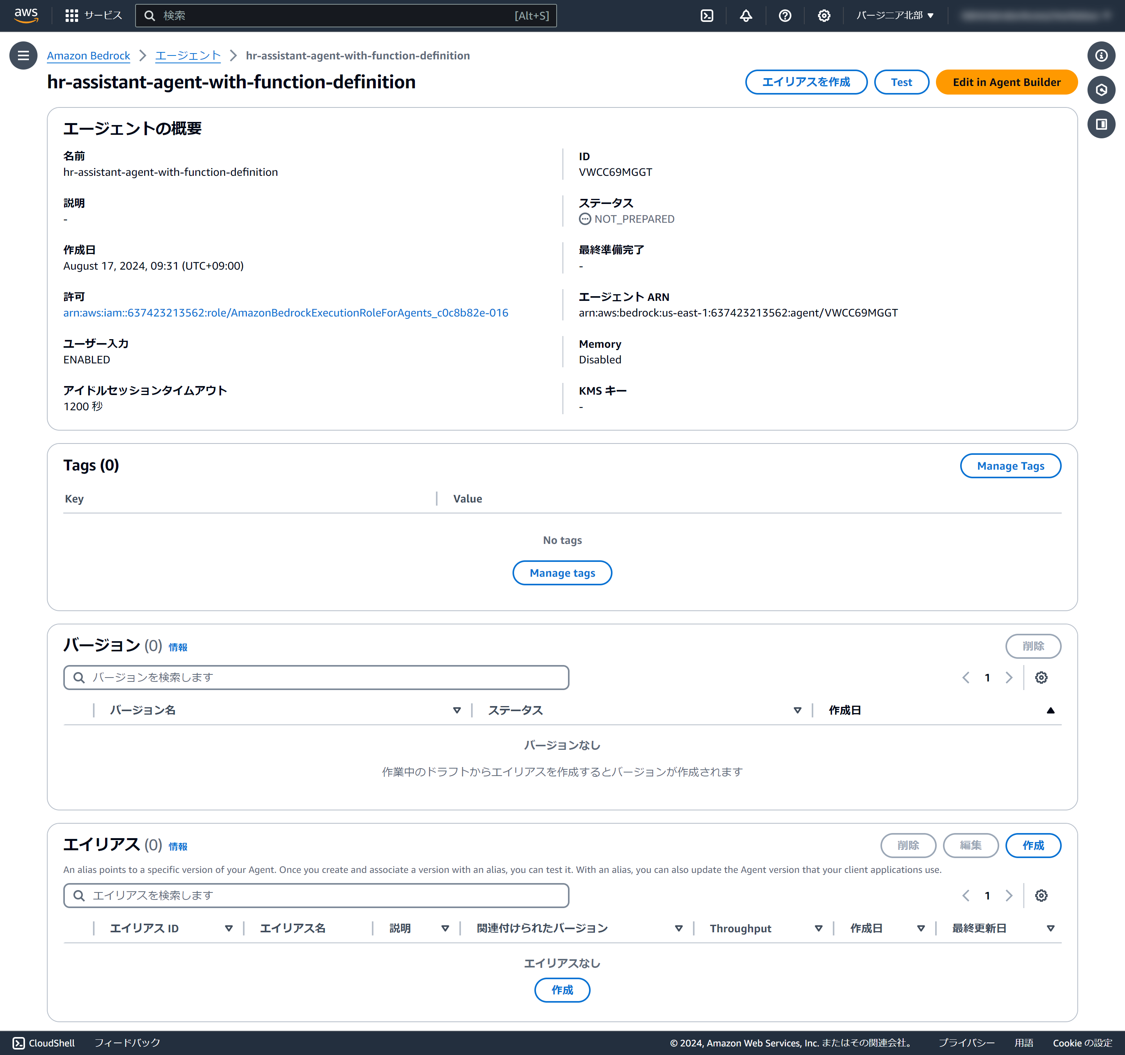Image resolution: width=1125 pixels, height=1055 pixels.
Task: Navigate to エージェント breadcrumb link
Action: (x=188, y=55)
